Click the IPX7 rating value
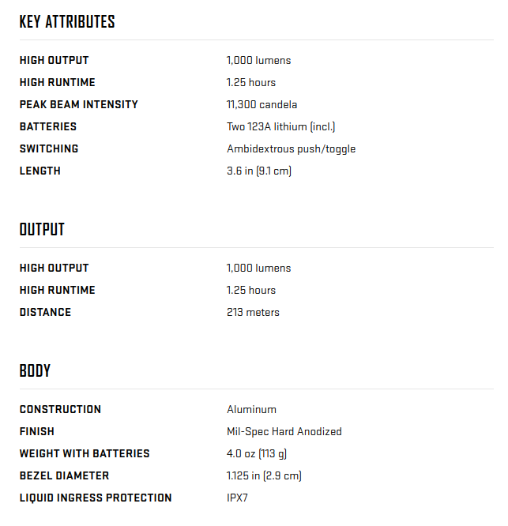 pos(237,498)
